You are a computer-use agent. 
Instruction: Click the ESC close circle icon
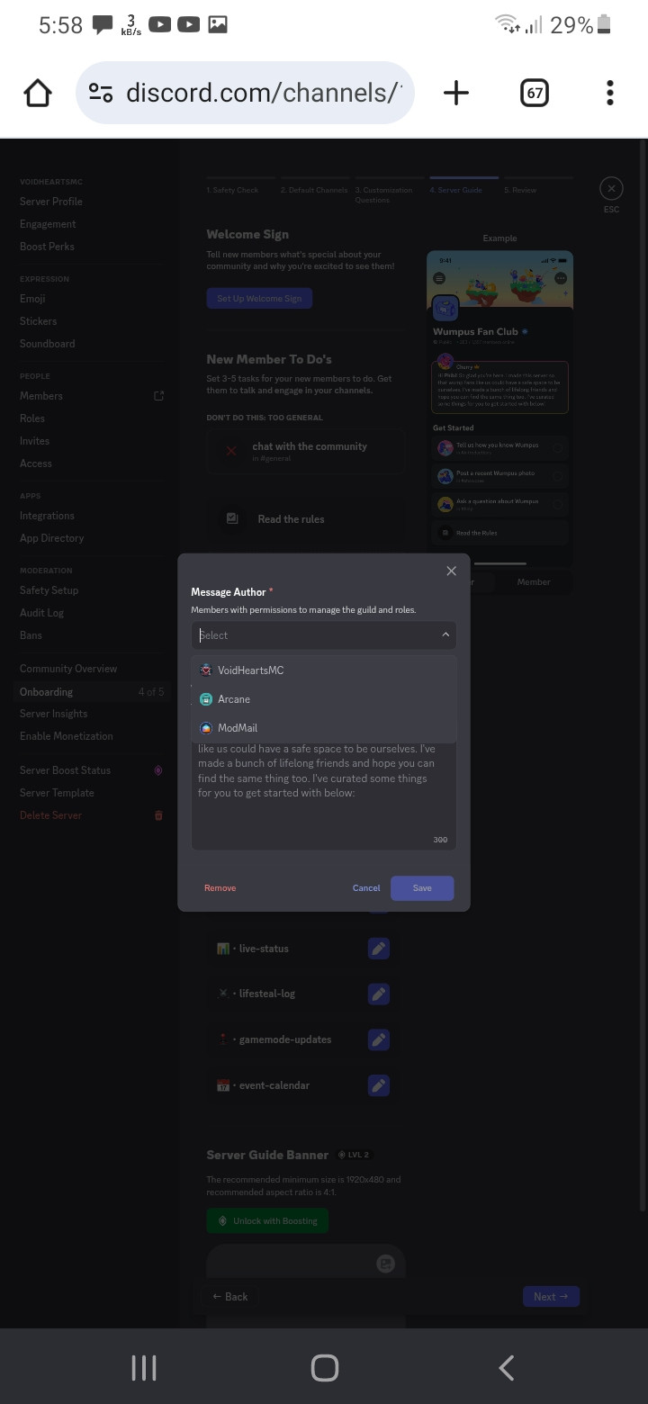tap(611, 189)
